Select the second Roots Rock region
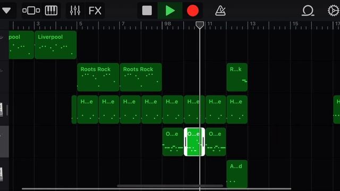The height and width of the screenshot is (191, 340). click(141, 77)
